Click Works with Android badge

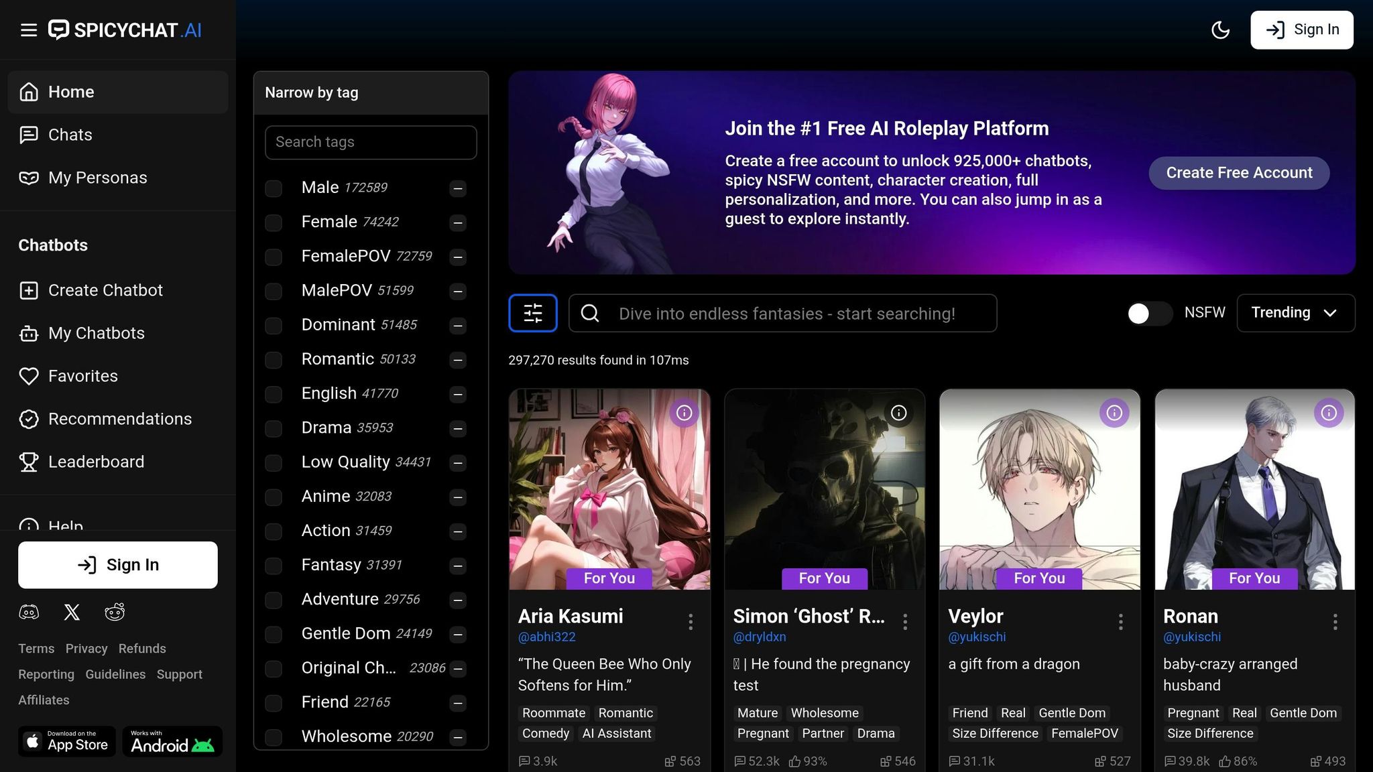pyautogui.click(x=172, y=741)
